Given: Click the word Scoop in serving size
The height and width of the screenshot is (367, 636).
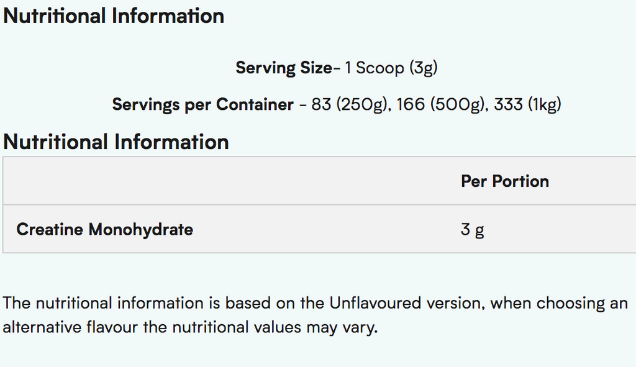Looking at the screenshot, I should coord(379,68).
